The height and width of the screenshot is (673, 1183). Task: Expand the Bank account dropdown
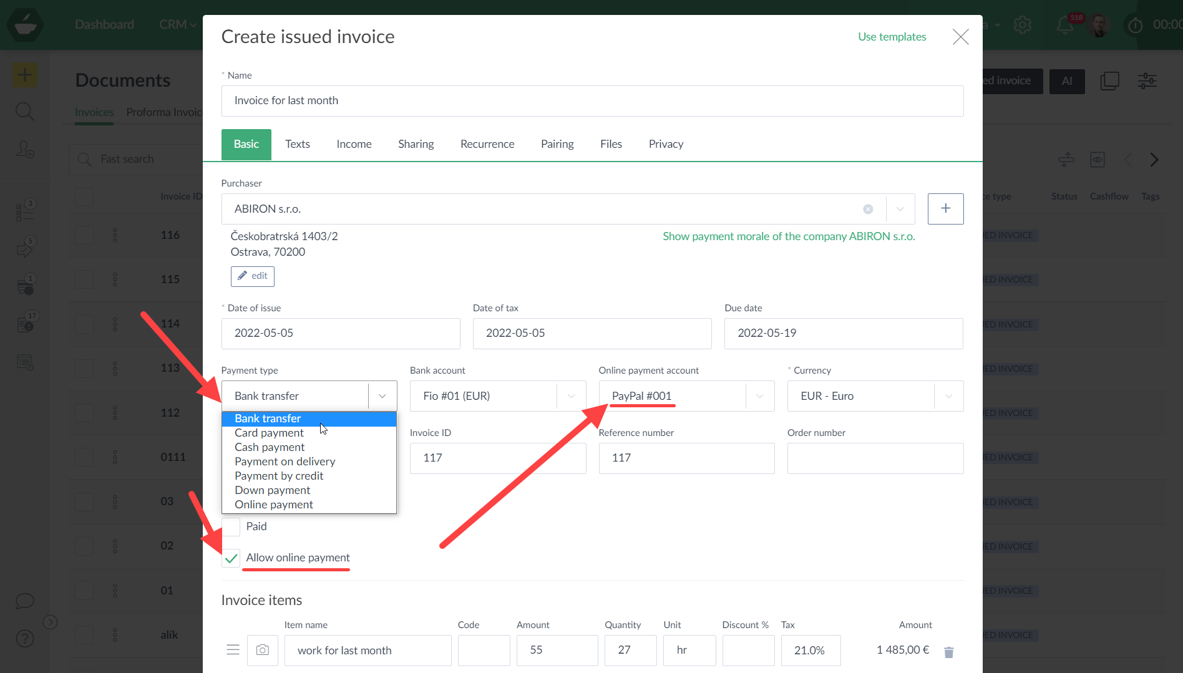point(570,396)
